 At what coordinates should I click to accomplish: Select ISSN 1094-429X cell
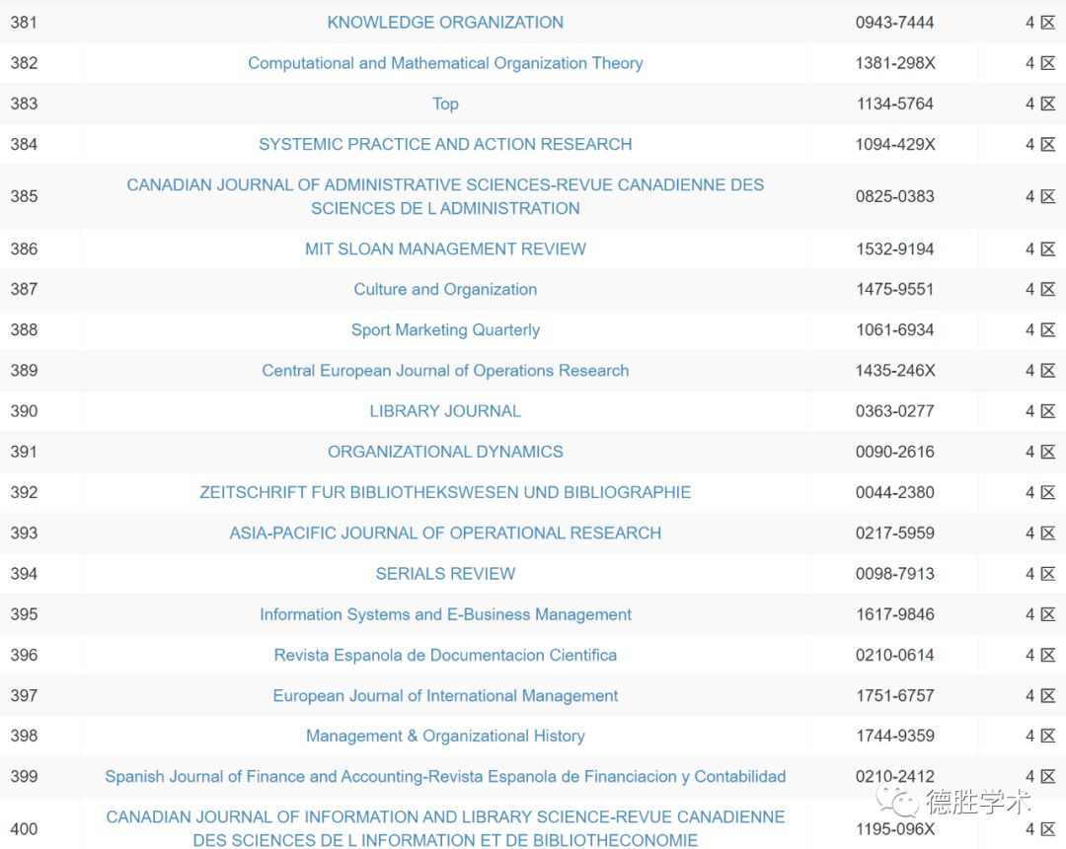point(894,144)
